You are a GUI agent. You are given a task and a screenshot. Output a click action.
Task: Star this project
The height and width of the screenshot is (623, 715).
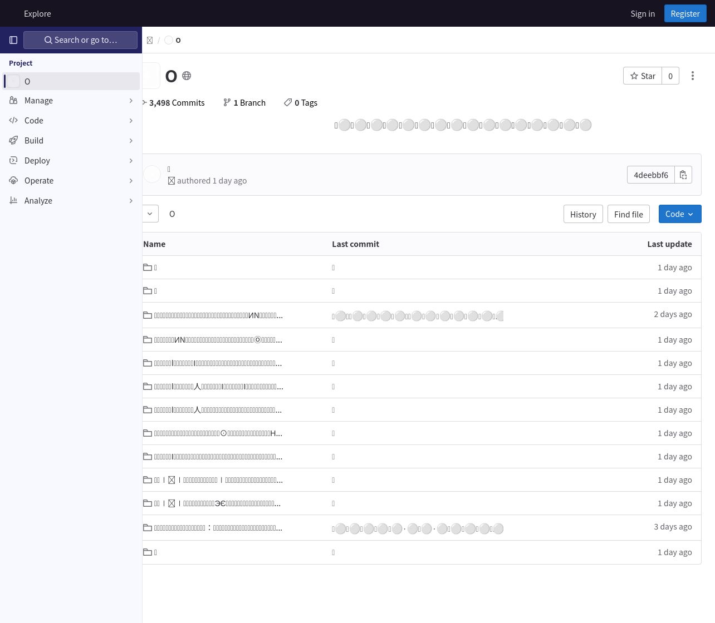point(643,76)
